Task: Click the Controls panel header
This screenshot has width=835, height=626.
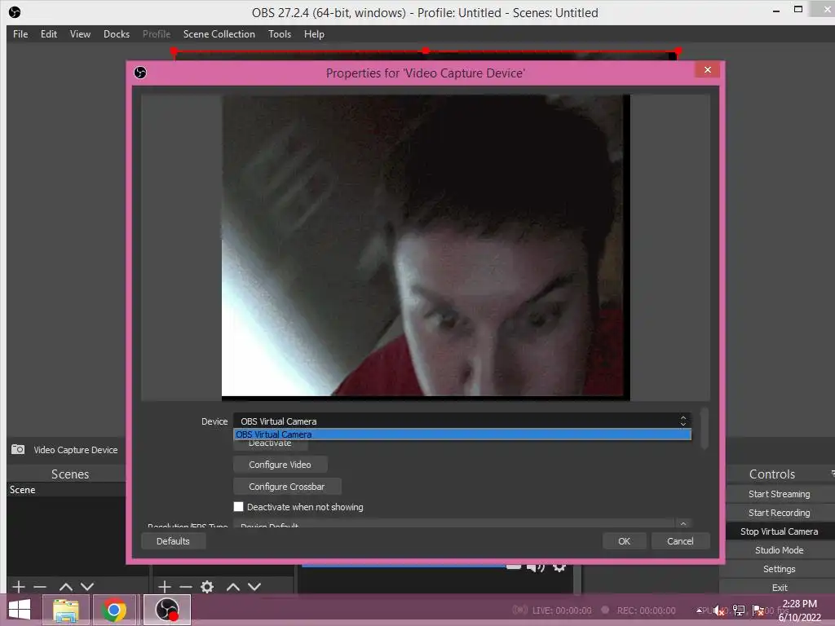Action: (772, 474)
